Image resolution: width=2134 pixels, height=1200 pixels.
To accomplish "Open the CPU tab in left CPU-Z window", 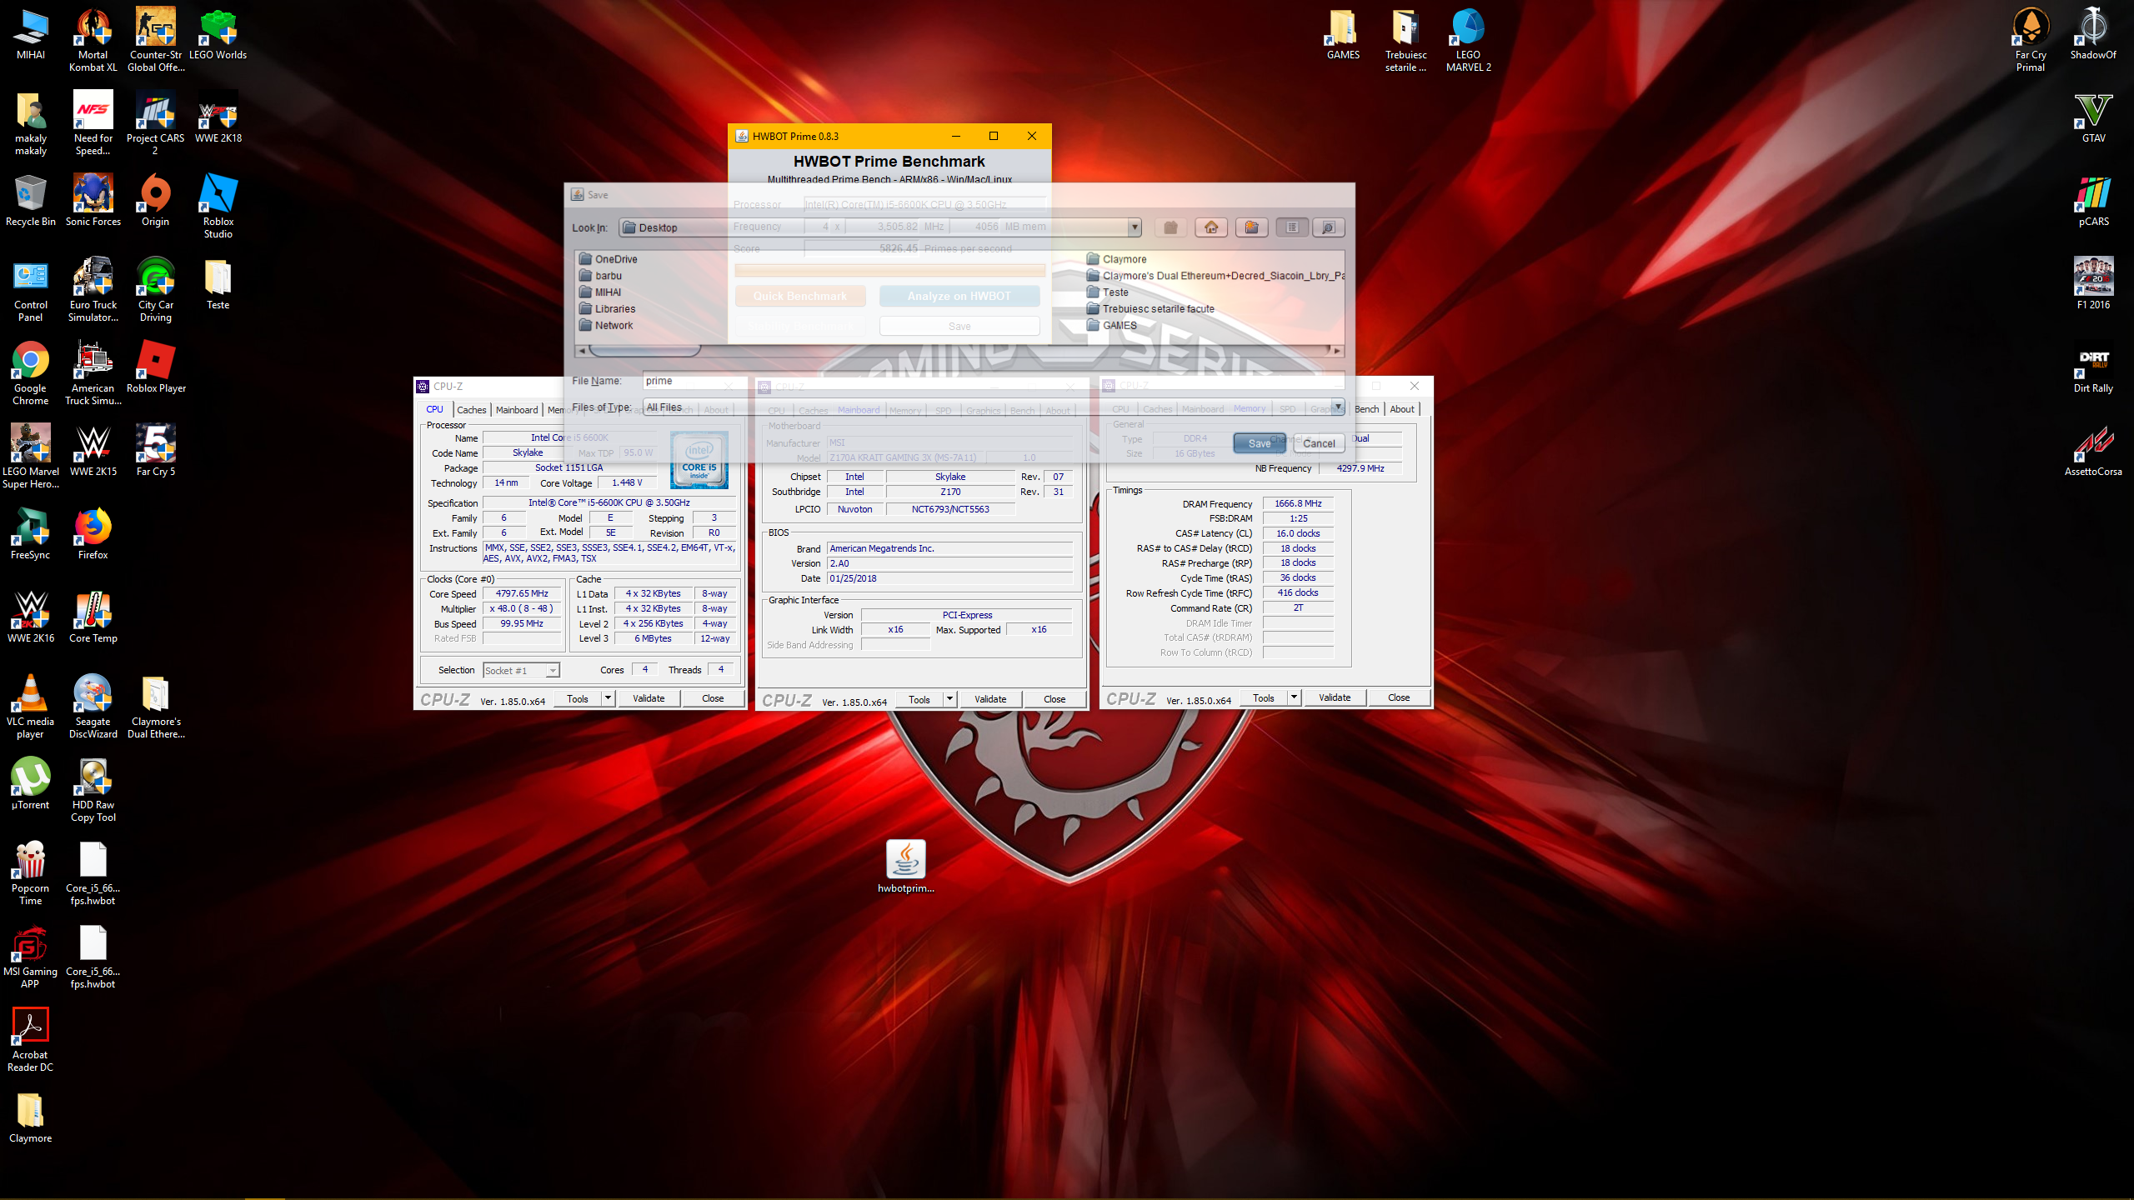I will click(x=434, y=409).
